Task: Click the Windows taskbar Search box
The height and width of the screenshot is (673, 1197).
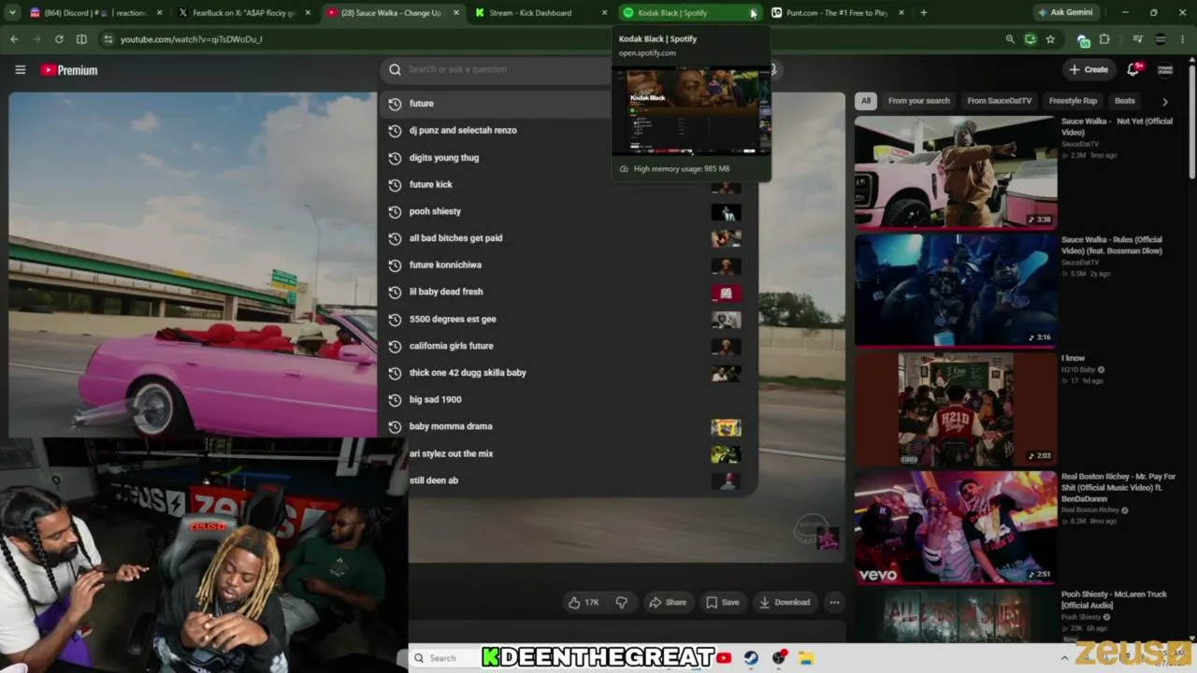Action: click(445, 658)
